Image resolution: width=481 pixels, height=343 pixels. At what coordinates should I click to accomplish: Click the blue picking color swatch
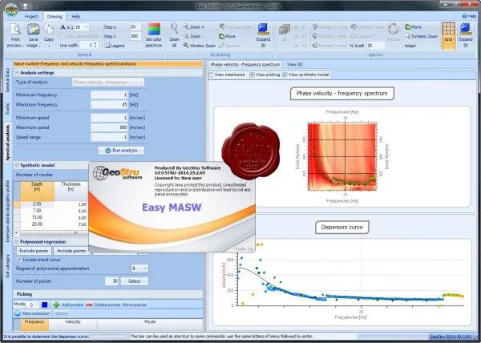(x=45, y=305)
